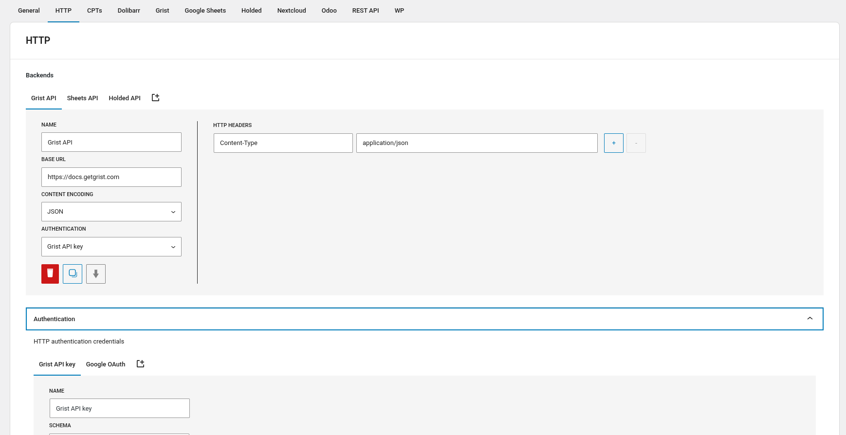This screenshot has width=846, height=435.
Task: Click the export backend down-arrow icon
Action: 96,274
